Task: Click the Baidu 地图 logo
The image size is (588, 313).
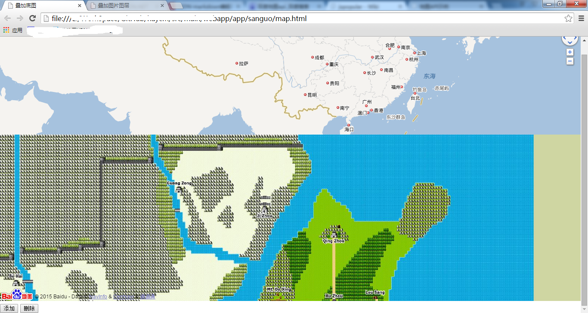Action: click(17, 295)
